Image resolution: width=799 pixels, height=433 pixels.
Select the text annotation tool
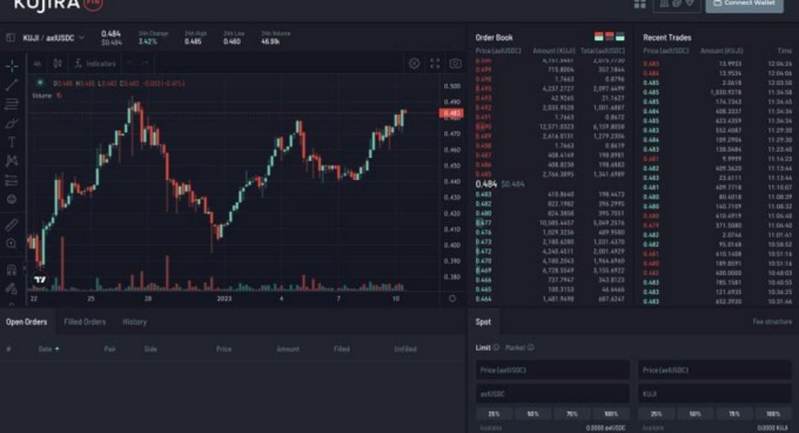(x=12, y=142)
